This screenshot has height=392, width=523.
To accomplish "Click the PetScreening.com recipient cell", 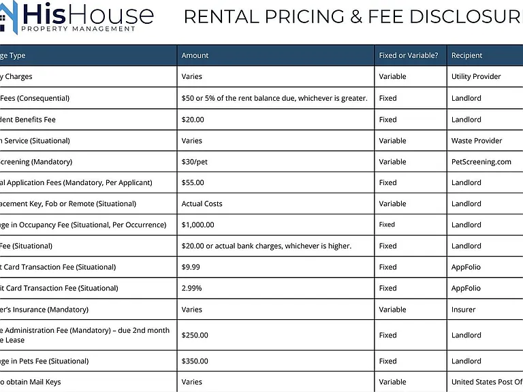I will pos(481,162).
